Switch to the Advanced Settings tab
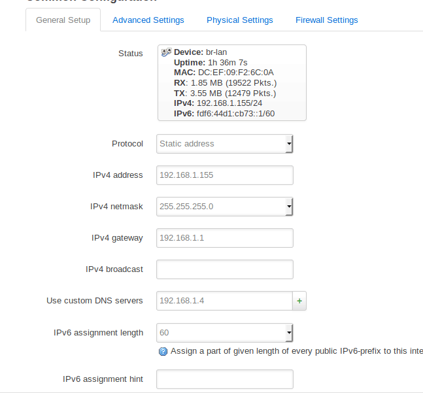Screen dimensions: 423x393 148,20
